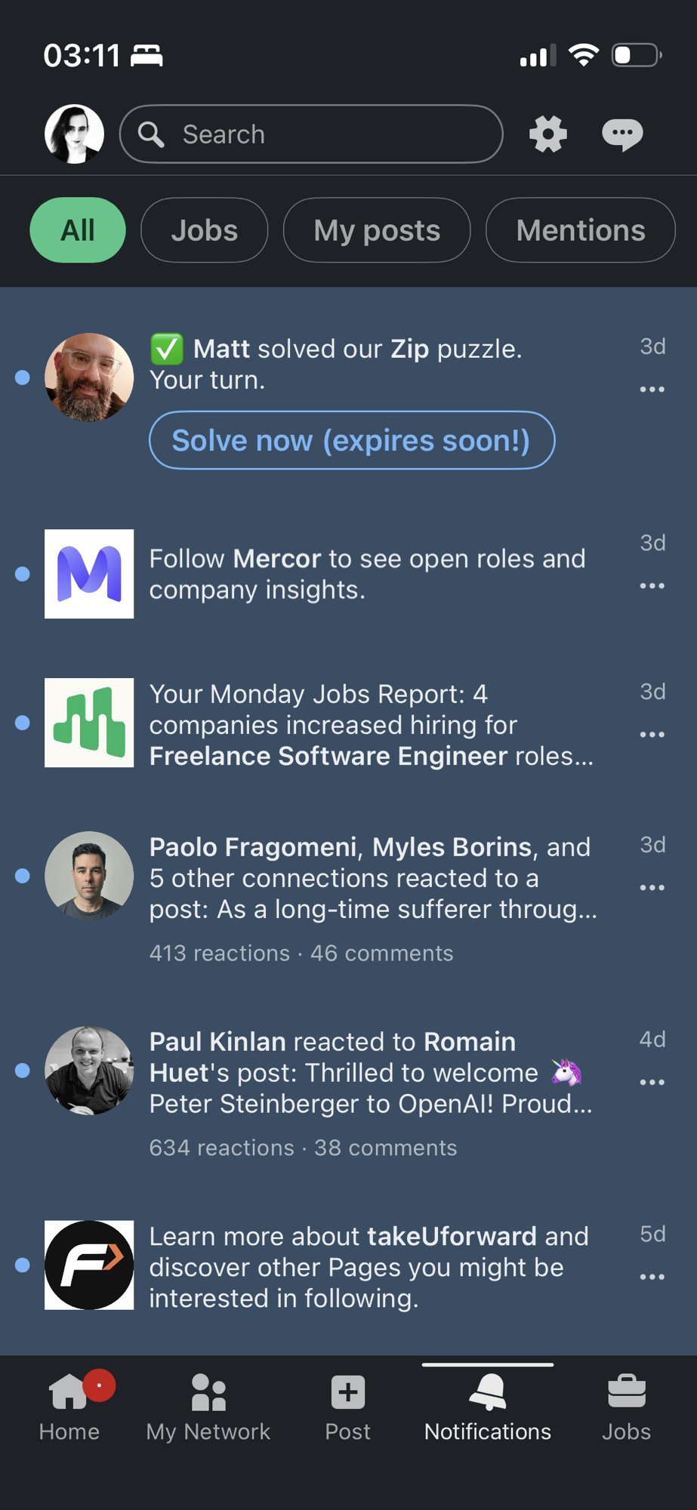
Task: Expand options menu for Monday Jobs Report
Action: (x=652, y=735)
